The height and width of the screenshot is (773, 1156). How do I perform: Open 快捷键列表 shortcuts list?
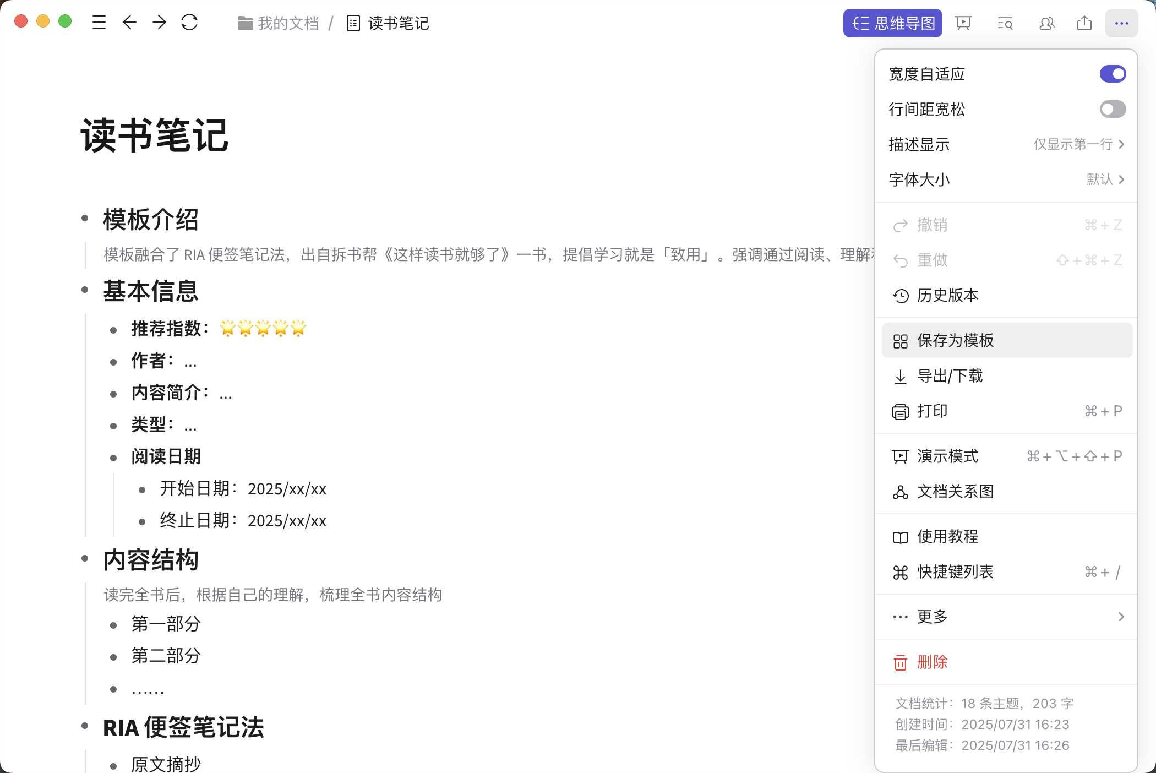1006,572
